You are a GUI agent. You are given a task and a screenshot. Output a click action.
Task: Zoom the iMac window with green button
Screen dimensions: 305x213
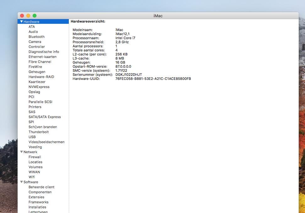[x=35, y=16]
